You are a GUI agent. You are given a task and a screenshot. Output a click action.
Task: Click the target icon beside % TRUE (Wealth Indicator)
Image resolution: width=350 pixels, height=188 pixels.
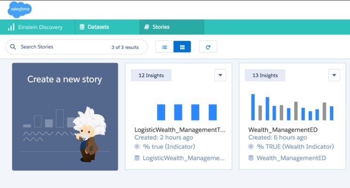click(x=251, y=147)
